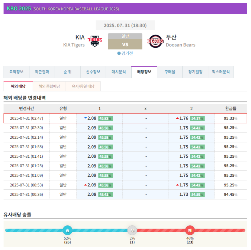Click the 95.33% refund rate

[x=230, y=118]
